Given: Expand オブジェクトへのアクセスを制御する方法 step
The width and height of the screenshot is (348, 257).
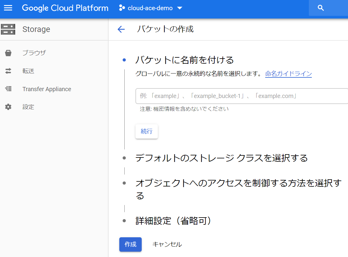Looking at the screenshot, I should (x=239, y=189).
